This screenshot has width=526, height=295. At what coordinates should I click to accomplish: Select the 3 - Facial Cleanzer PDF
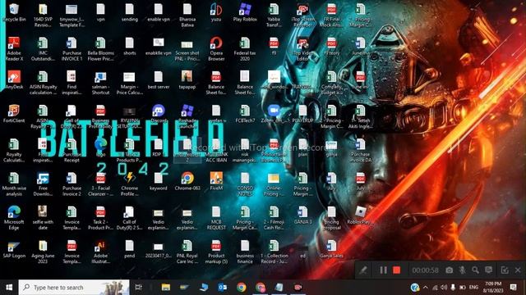100,184
